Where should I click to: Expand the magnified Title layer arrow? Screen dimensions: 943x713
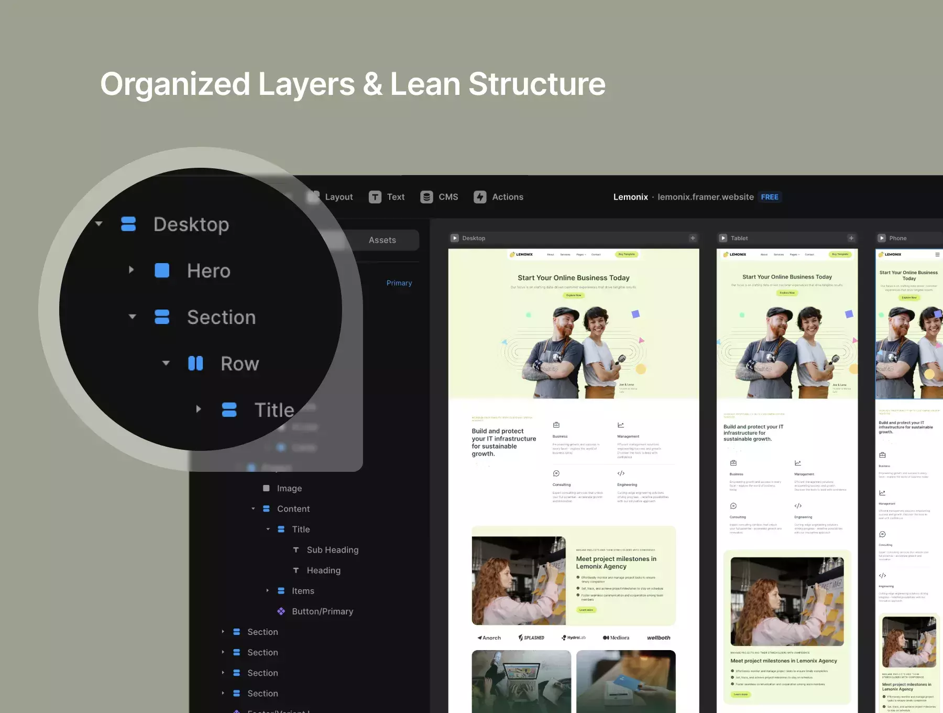pyautogui.click(x=199, y=409)
